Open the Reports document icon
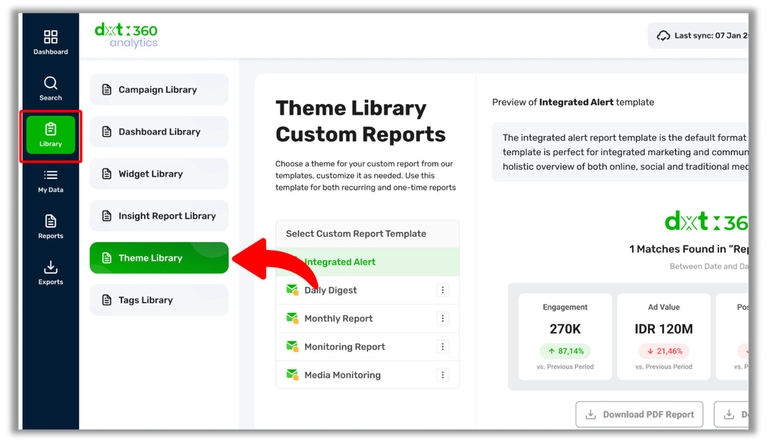Image resolution: width=767 pixels, height=444 pixels. [50, 221]
